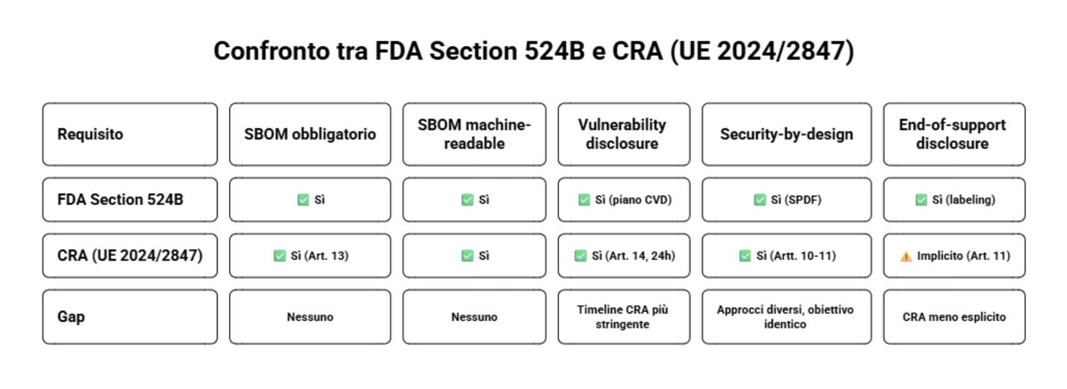Click the green check icon beside "Sì (Art. 13)"
The image size is (1067, 389).
pyautogui.click(x=280, y=256)
